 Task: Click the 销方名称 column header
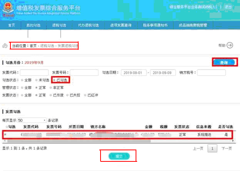98,127
